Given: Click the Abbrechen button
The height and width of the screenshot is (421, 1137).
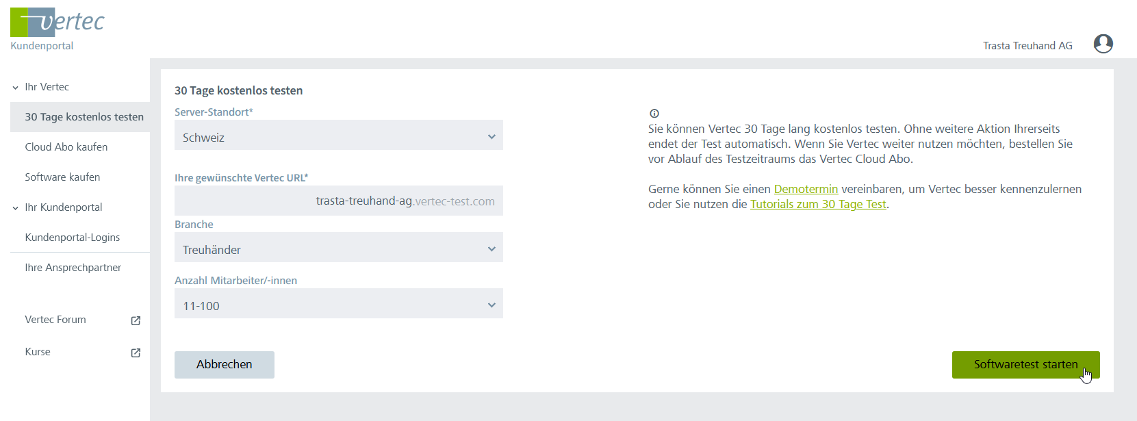Looking at the screenshot, I should point(225,365).
